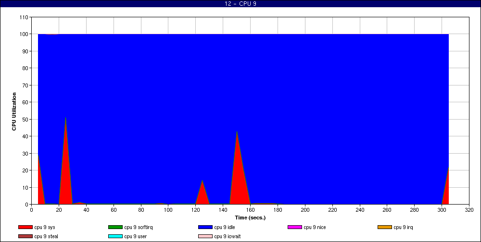Click the y-axis tick label 110

[x=25, y=17]
